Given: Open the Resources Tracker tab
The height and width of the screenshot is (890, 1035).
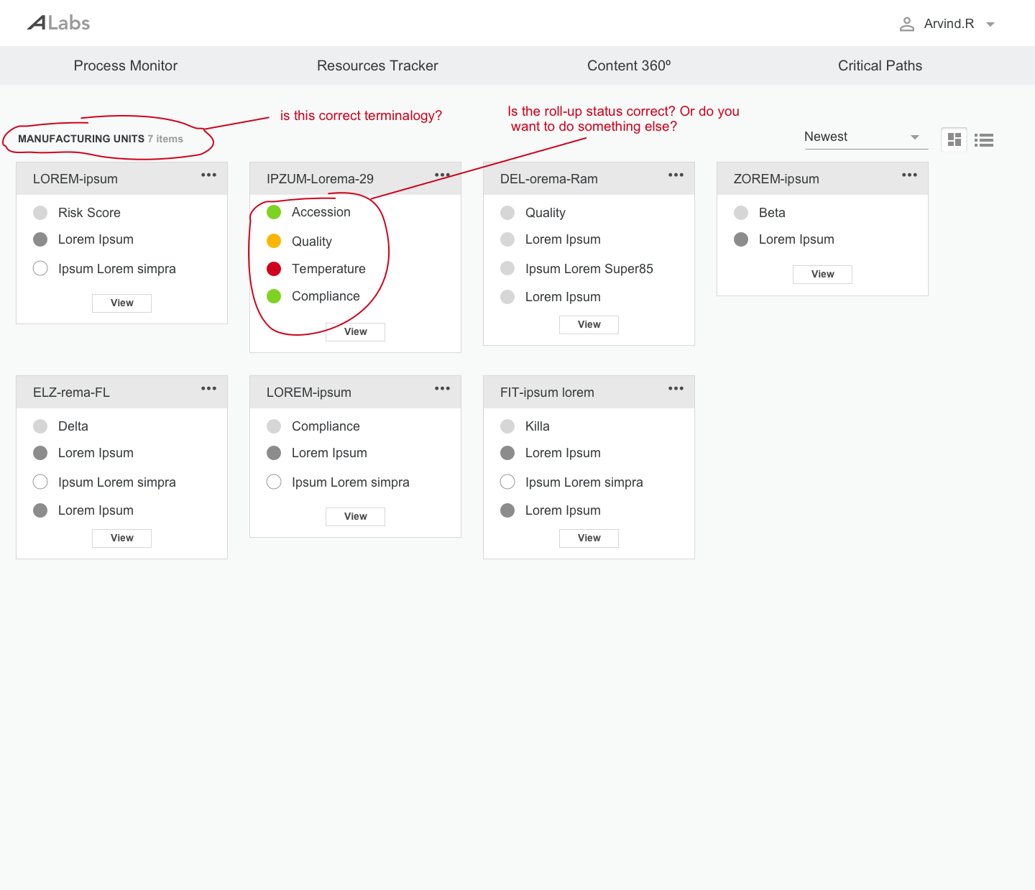Looking at the screenshot, I should click(377, 65).
